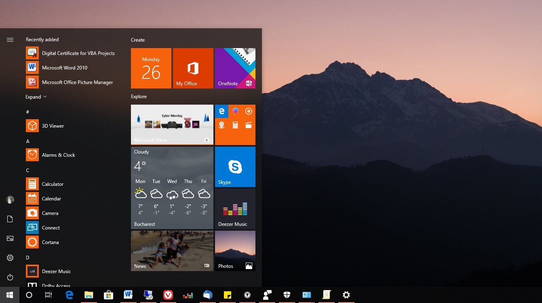This screenshot has width=542, height=303.
Task: Click the user account avatar
Action: (10, 200)
